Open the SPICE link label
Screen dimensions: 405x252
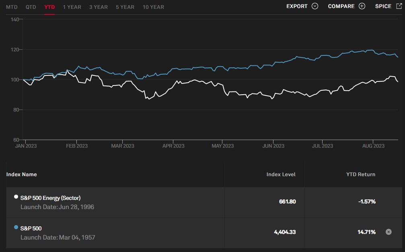(383, 6)
